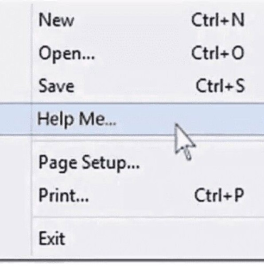Click the icon gutter beside Help Me...

coord(16,119)
